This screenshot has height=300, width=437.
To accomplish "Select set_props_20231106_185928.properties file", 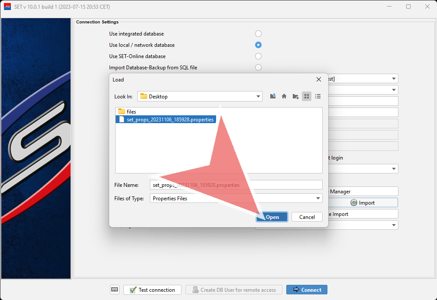I will tap(170, 120).
